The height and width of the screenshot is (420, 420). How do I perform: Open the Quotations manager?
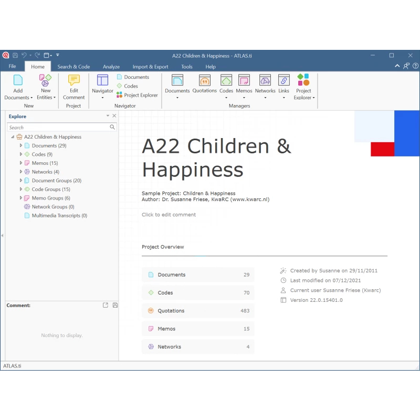click(204, 80)
